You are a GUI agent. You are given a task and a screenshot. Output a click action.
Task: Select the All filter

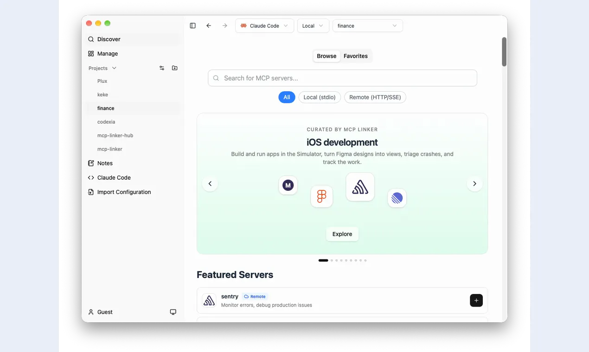287,97
